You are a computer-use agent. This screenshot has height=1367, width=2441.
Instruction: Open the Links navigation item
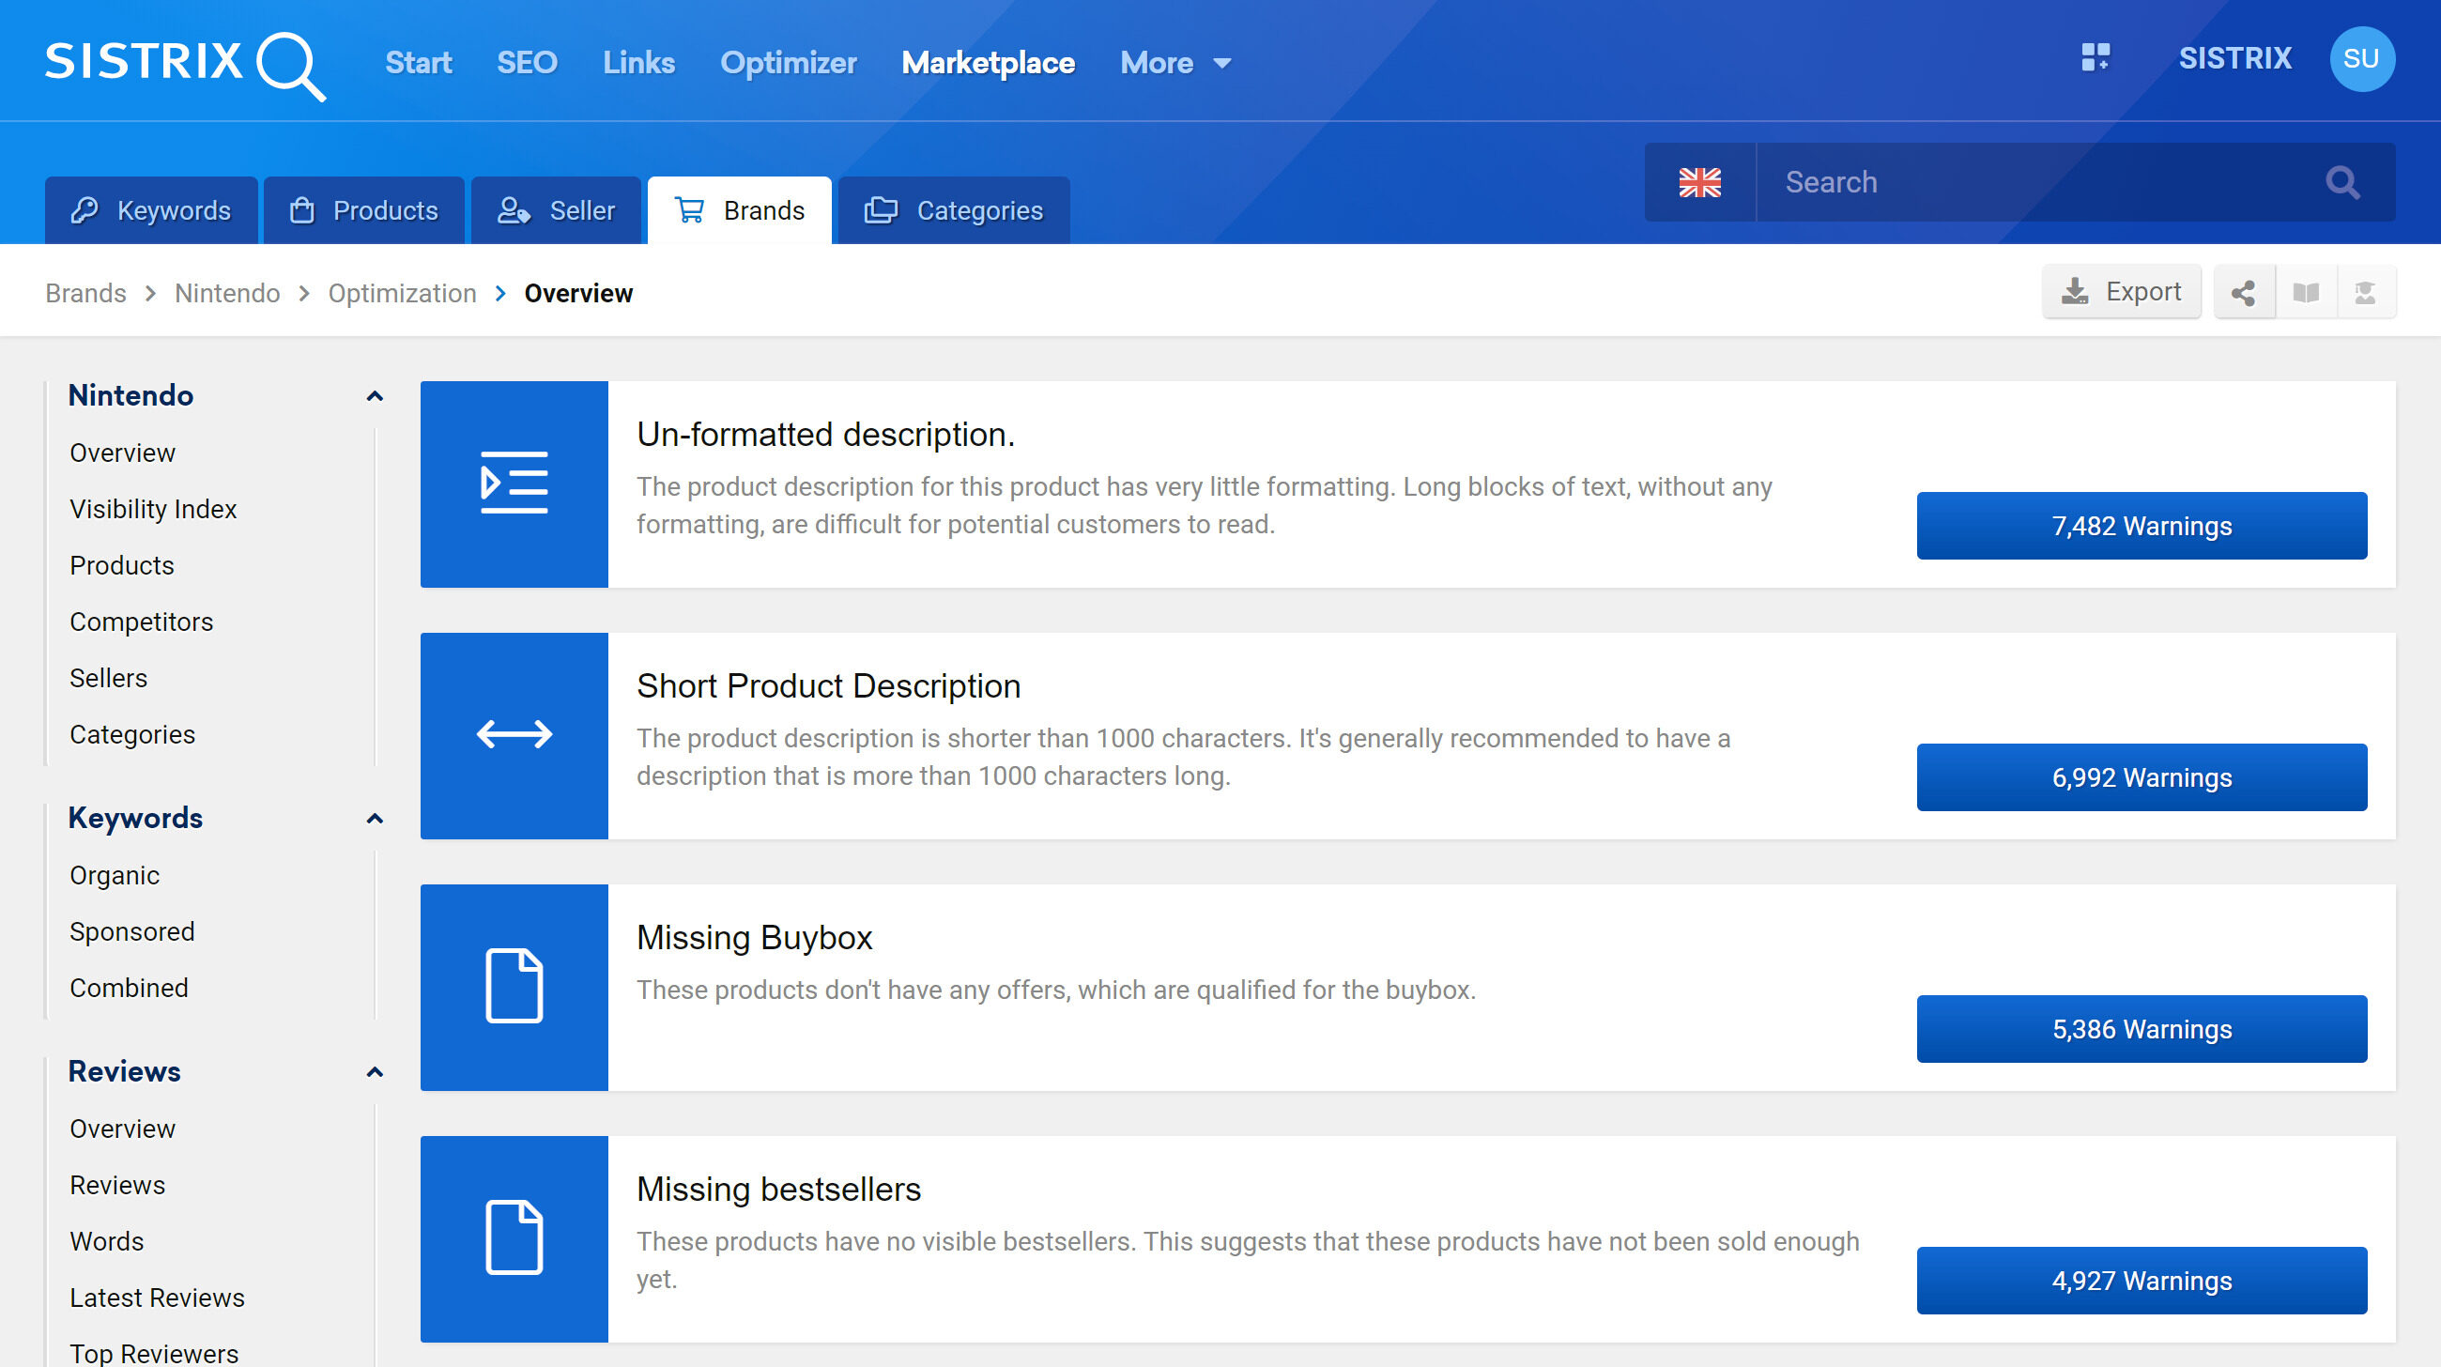pyautogui.click(x=638, y=63)
